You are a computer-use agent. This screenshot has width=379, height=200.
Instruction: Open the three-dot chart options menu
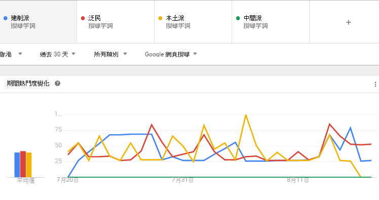[375, 84]
